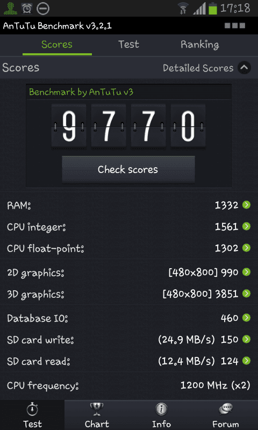Tap SD card write arrow icon
Image resolution: width=258 pixels, height=430 pixels.
pyautogui.click(x=247, y=339)
